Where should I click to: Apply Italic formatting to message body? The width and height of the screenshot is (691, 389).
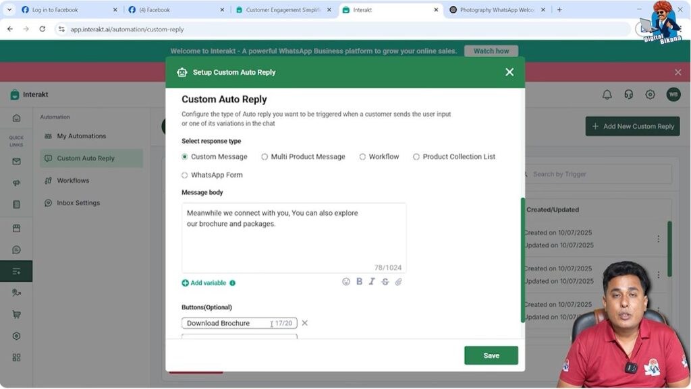click(372, 282)
